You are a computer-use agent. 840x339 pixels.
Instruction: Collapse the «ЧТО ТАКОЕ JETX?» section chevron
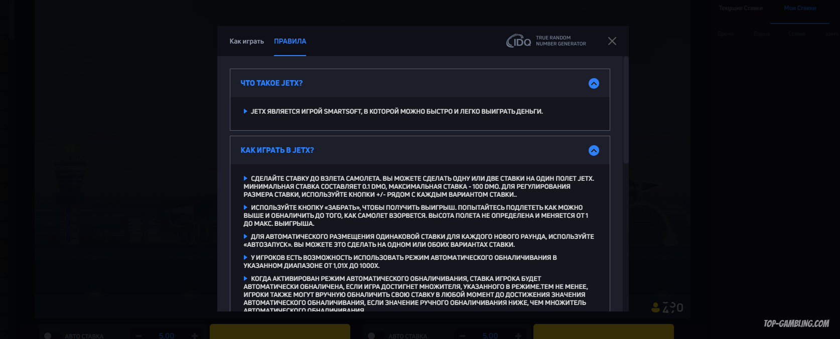point(594,84)
